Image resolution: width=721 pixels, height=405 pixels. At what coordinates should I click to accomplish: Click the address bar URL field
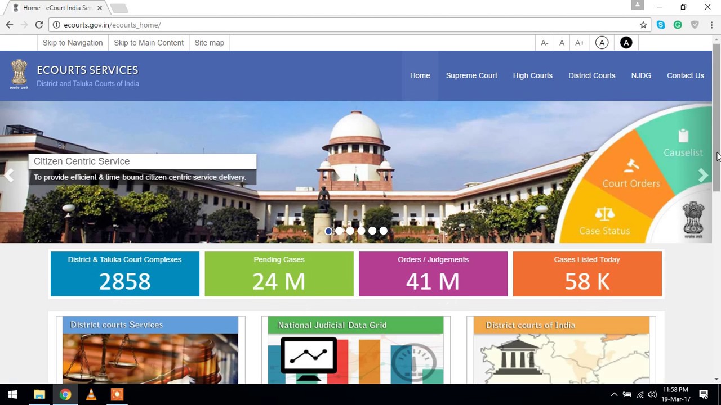349,25
